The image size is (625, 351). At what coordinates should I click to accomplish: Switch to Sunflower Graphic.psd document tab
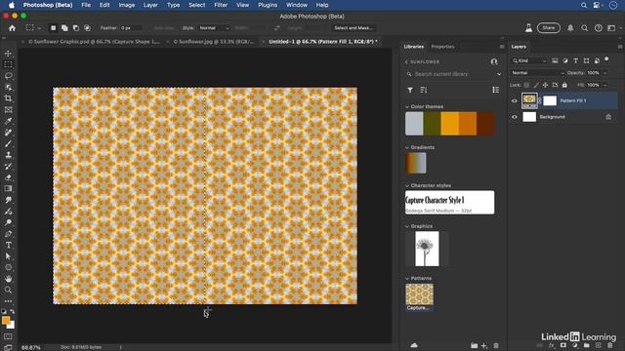click(x=94, y=41)
